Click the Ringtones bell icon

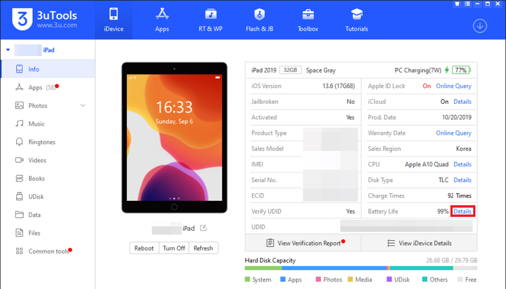tap(19, 142)
